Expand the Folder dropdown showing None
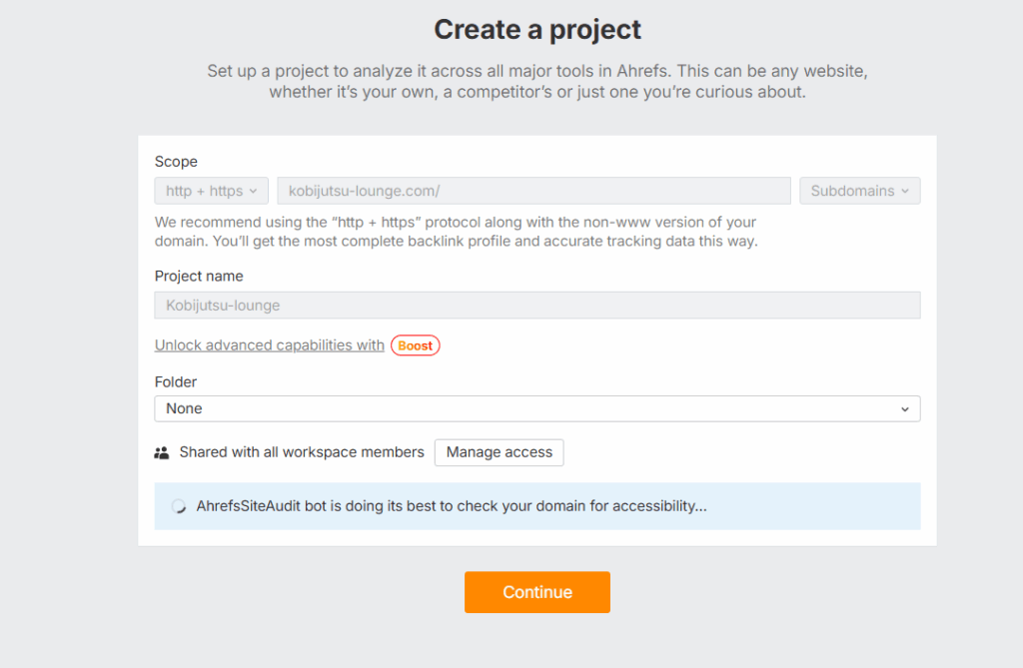Image resolution: width=1023 pixels, height=668 pixels. click(536, 408)
